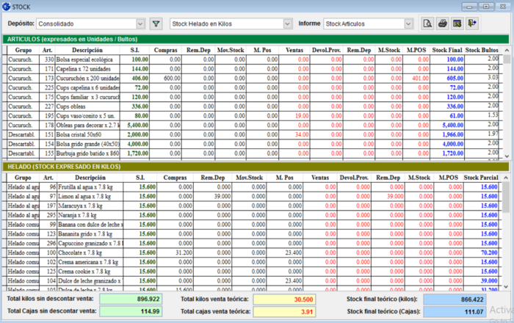Click the Excel export icon
Viewport: 514px width, 323px height.
click(x=457, y=23)
